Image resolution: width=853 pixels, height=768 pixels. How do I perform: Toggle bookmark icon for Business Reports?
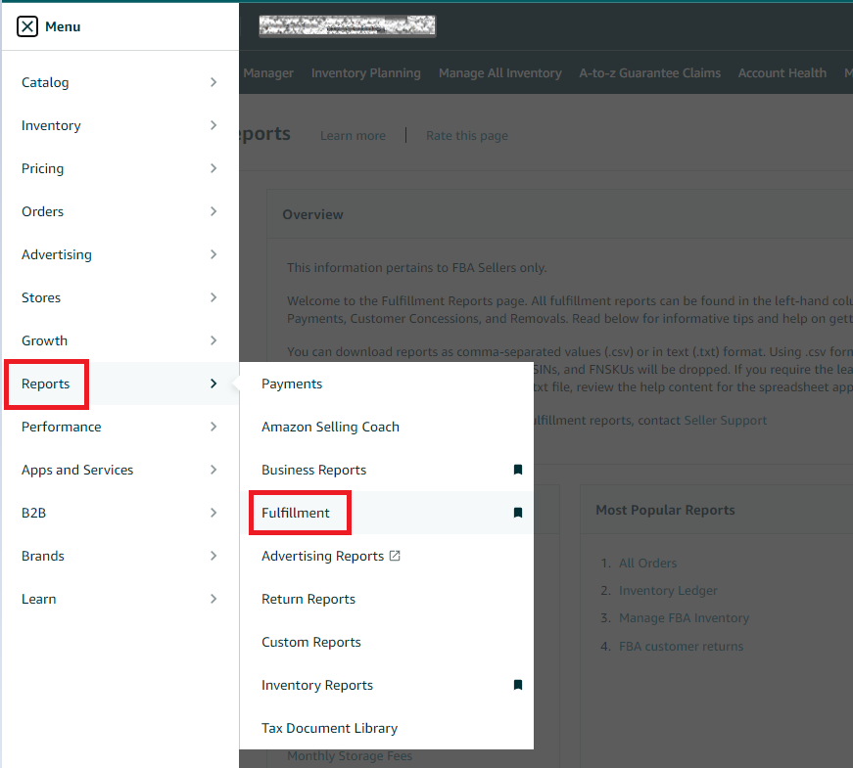click(518, 470)
